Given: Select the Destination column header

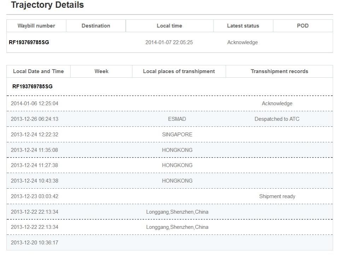Looking at the screenshot, I should tap(96, 26).
